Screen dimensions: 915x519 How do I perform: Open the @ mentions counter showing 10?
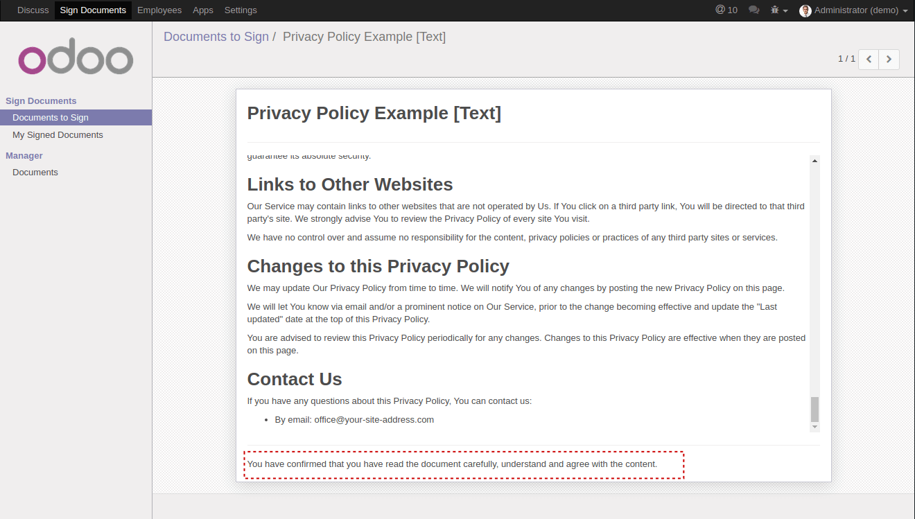point(726,10)
